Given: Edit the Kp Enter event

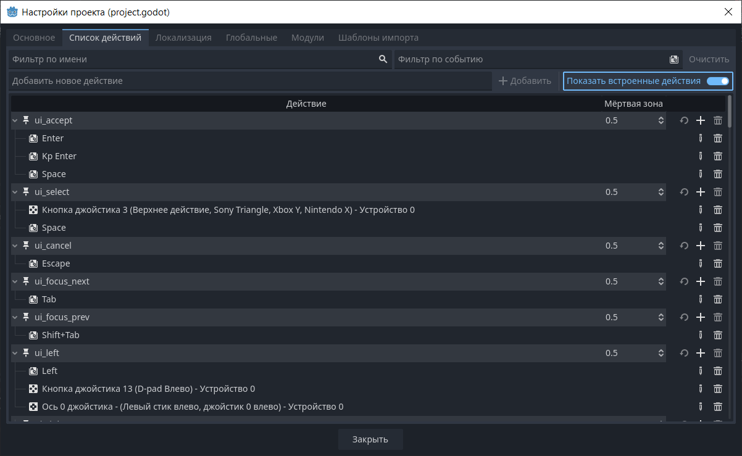Looking at the screenshot, I should coord(700,157).
